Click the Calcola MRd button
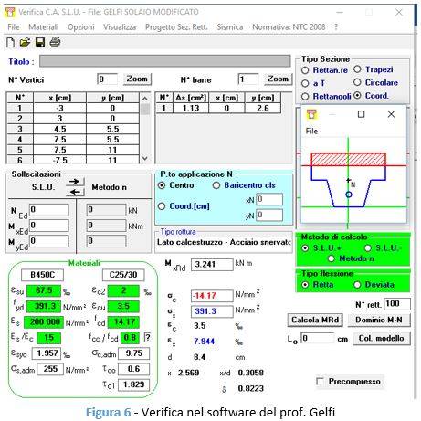This screenshot has height=421, width=421. point(315,320)
